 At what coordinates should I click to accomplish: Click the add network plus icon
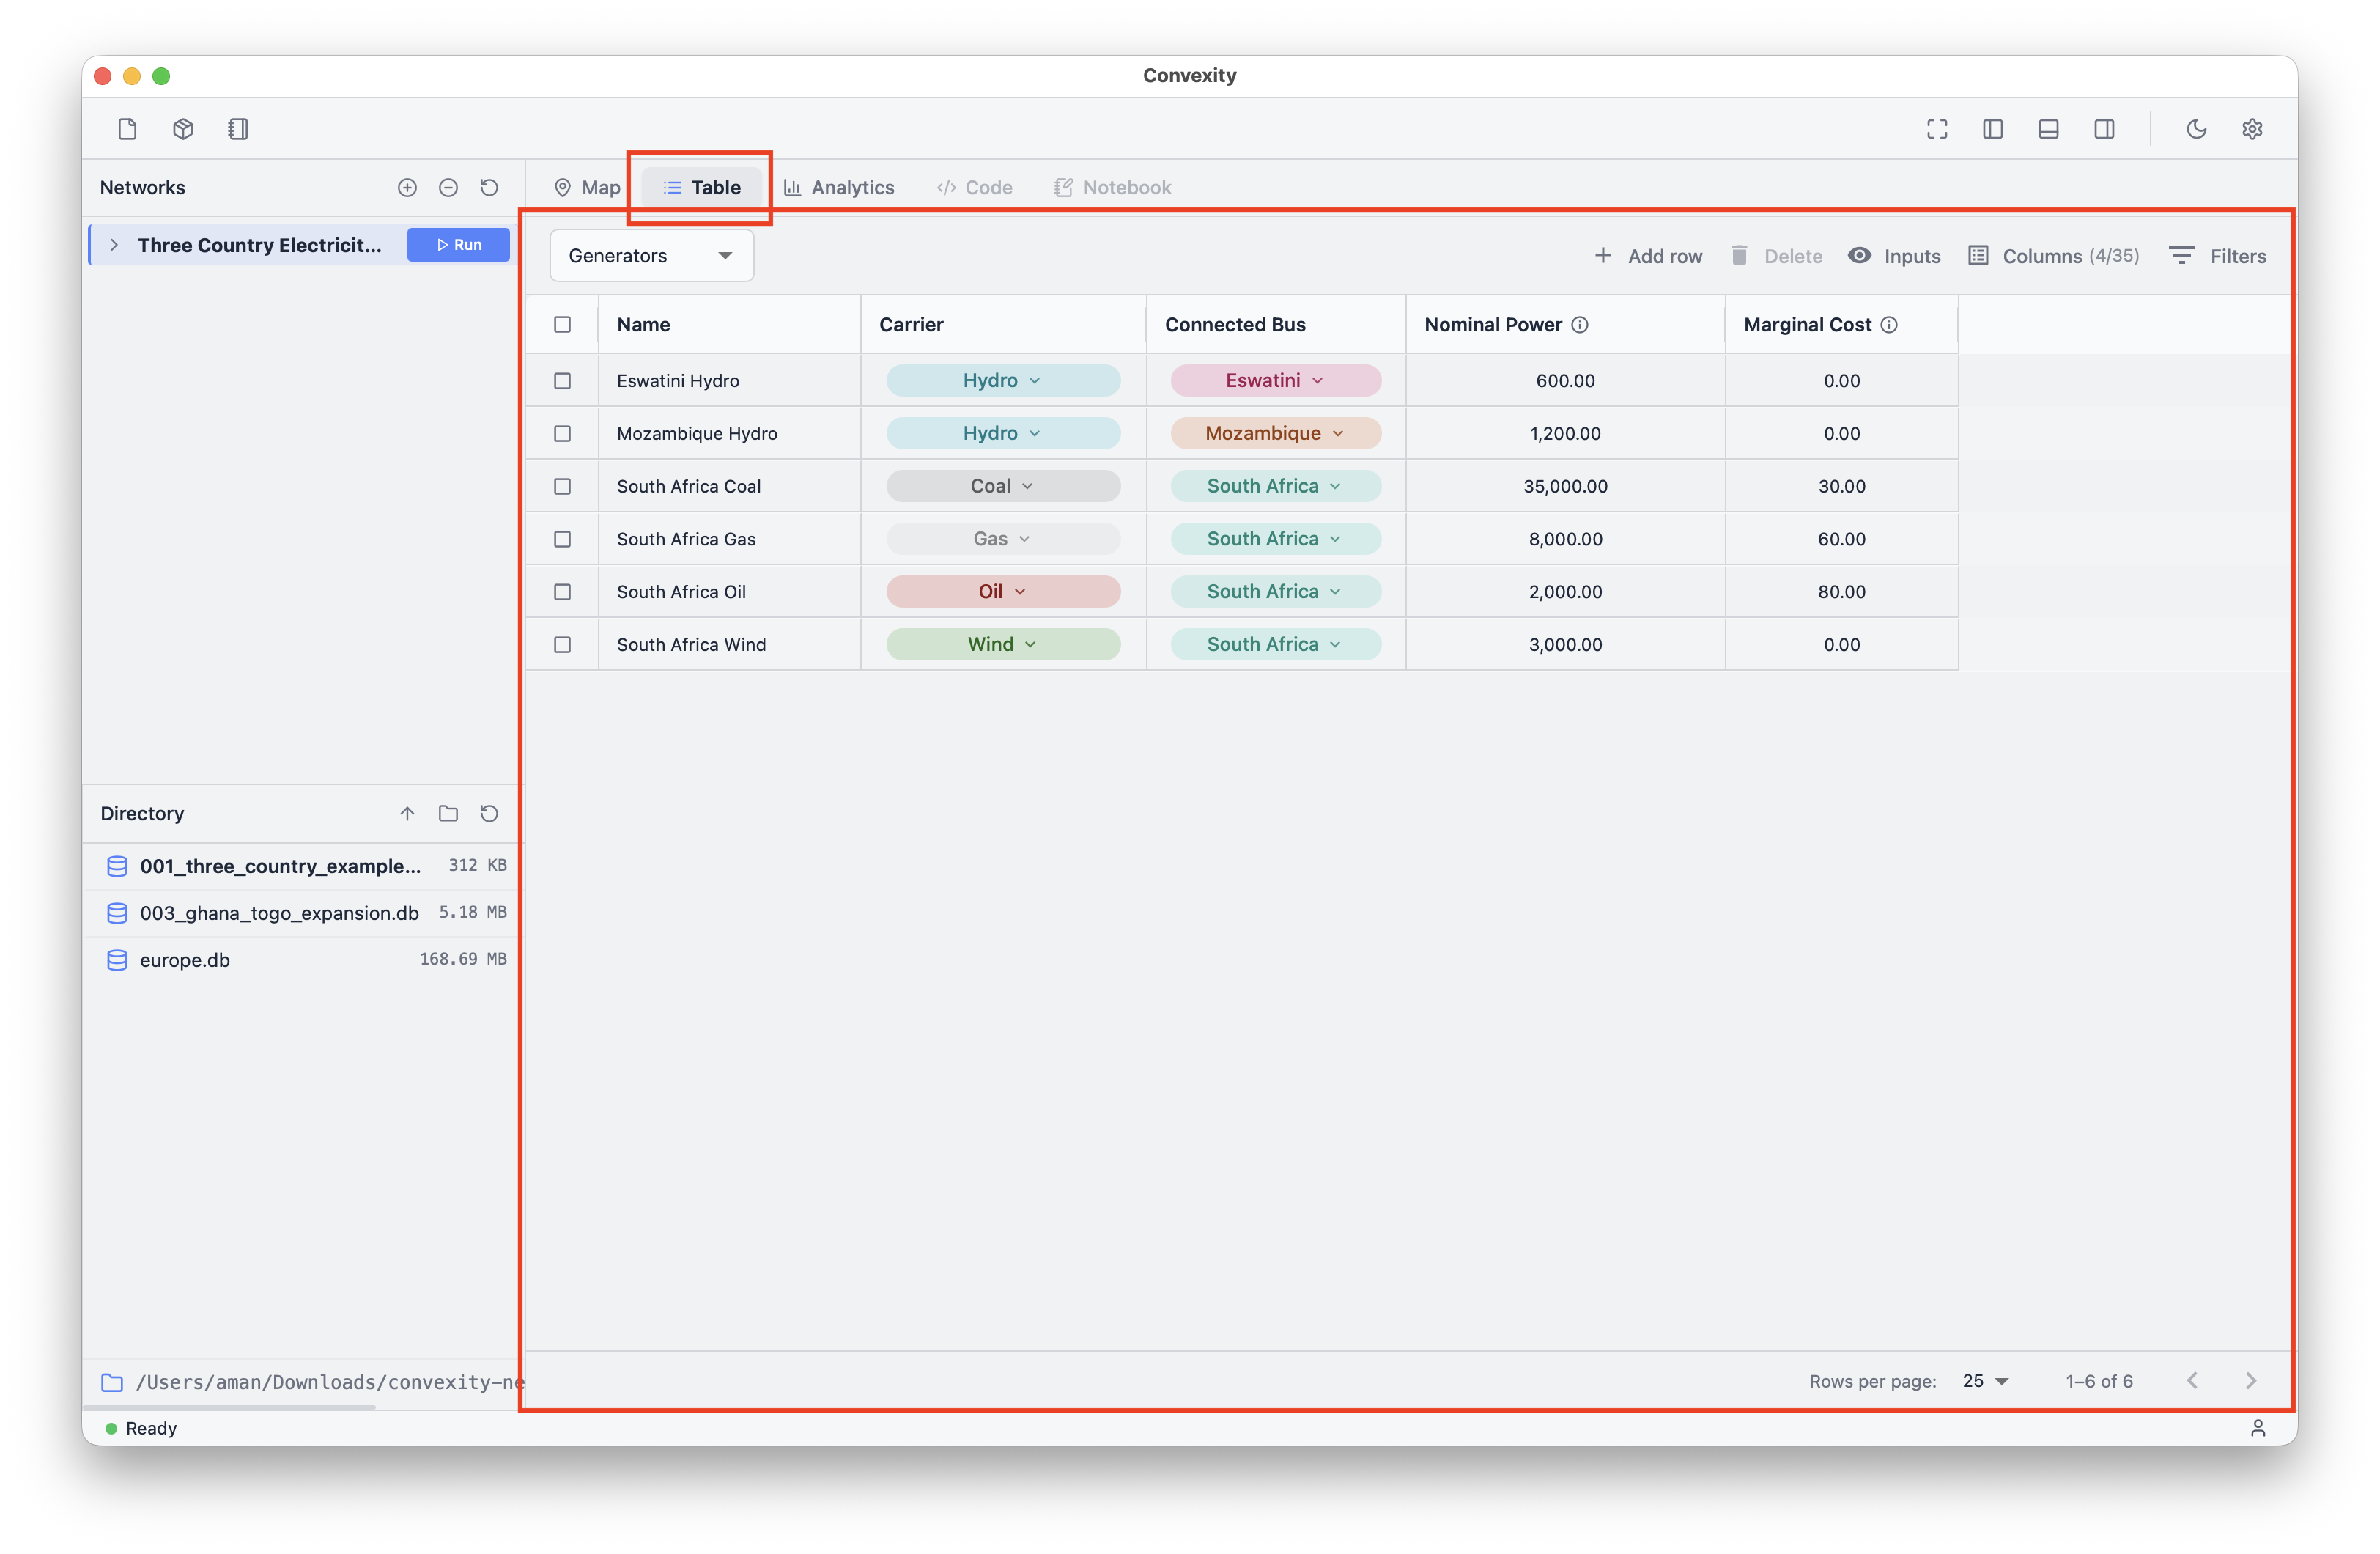[407, 187]
